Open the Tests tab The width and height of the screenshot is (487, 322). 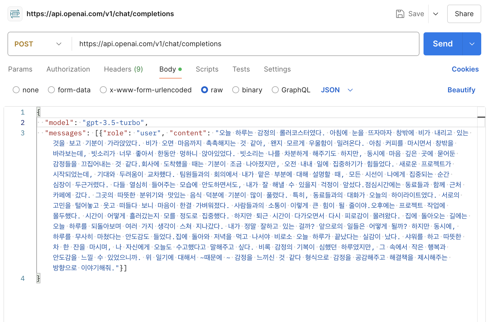point(241,69)
